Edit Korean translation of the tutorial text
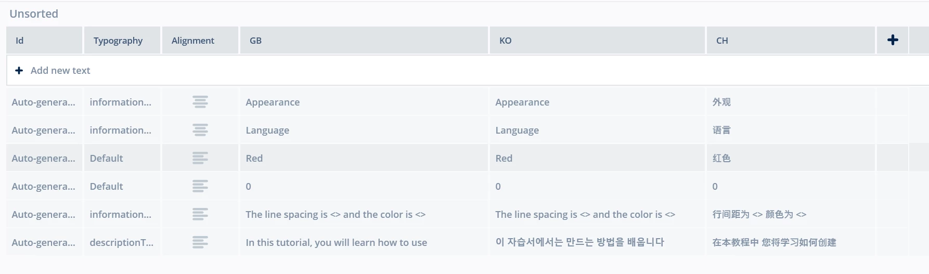Screen dimensions: 929x274 pos(597,242)
